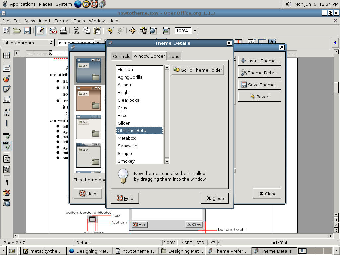Open the File menu
This screenshot has width=340, height=255.
click(x=6, y=21)
